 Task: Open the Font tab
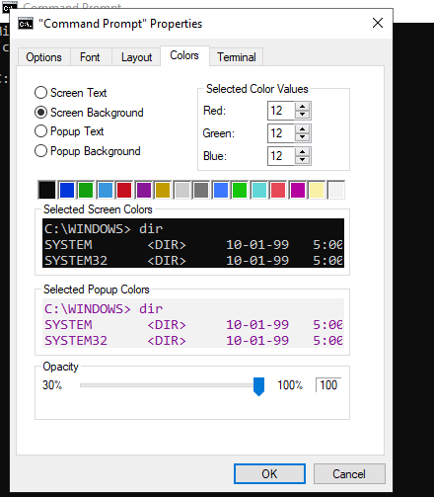tap(90, 57)
